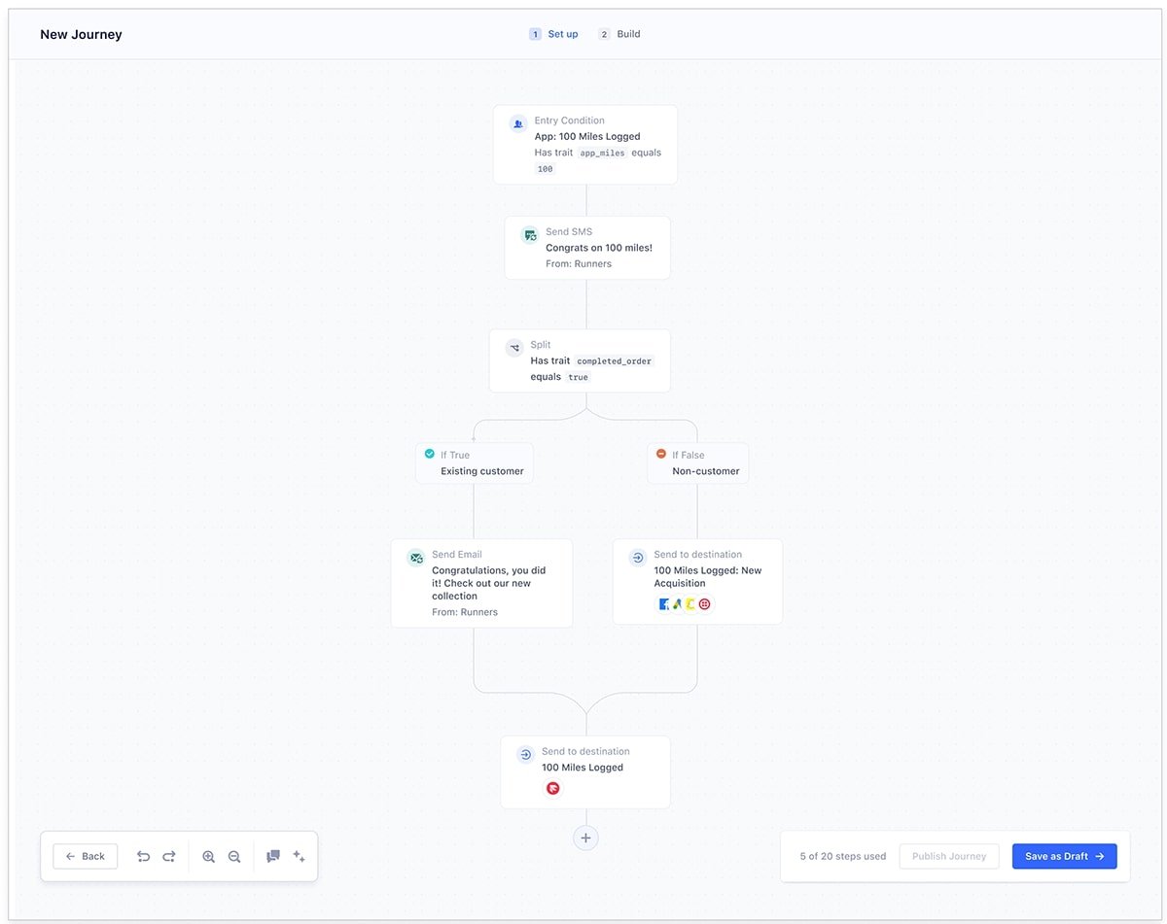1167x924 pixels.
Task: Click the Back button in the toolbar
Action: pyautogui.click(x=85, y=856)
